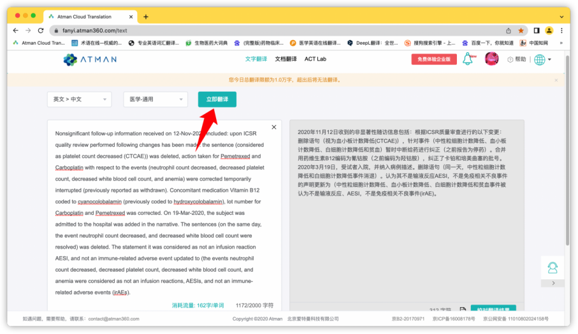Reload the page

(x=41, y=31)
